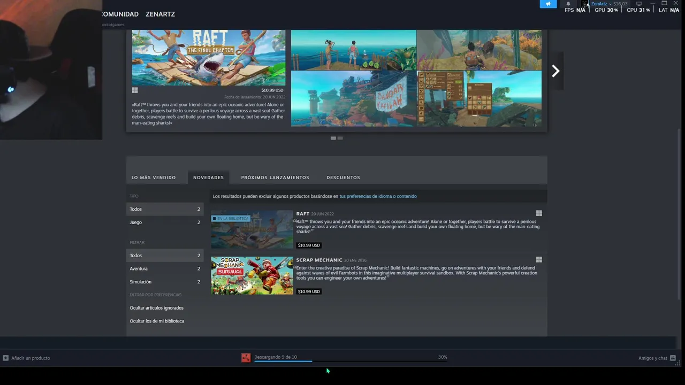Screen dimensions: 685x385
Task: Click the CPU 31% overlay readout
Action: coord(638,10)
